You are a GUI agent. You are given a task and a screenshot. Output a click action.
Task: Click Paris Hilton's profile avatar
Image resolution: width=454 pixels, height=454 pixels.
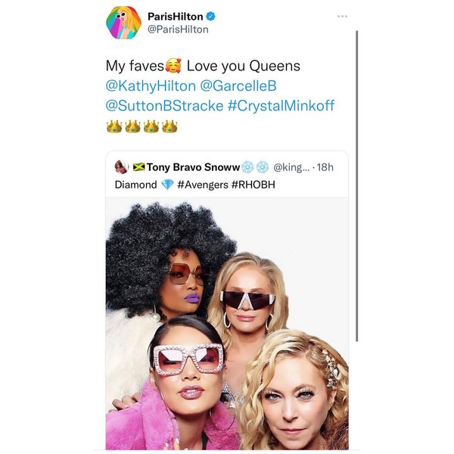pyautogui.click(x=123, y=23)
